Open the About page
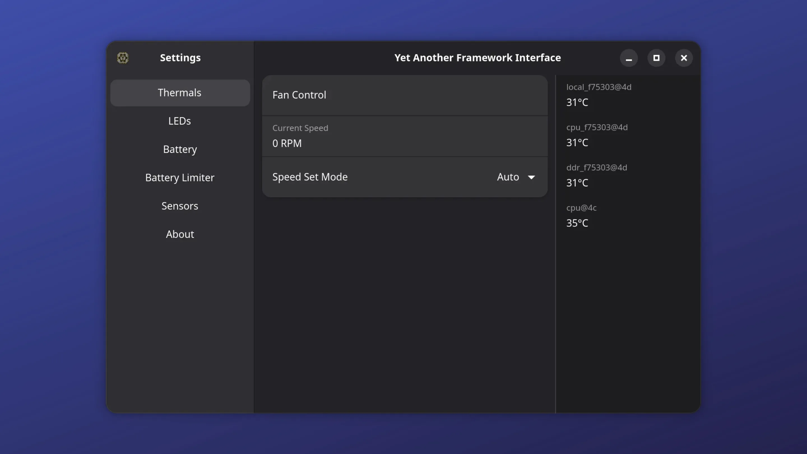Screen dimensions: 807x454 click(180, 234)
